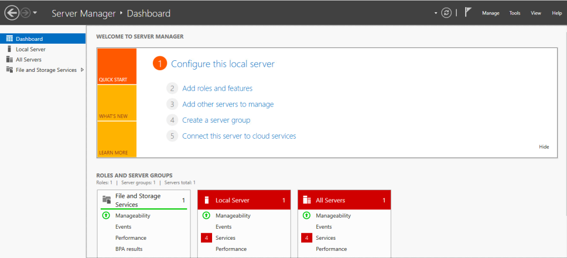Viewport: 567px width, 258px height.
Task: Click green status icon in Local Server tile
Action: pyautogui.click(x=206, y=215)
